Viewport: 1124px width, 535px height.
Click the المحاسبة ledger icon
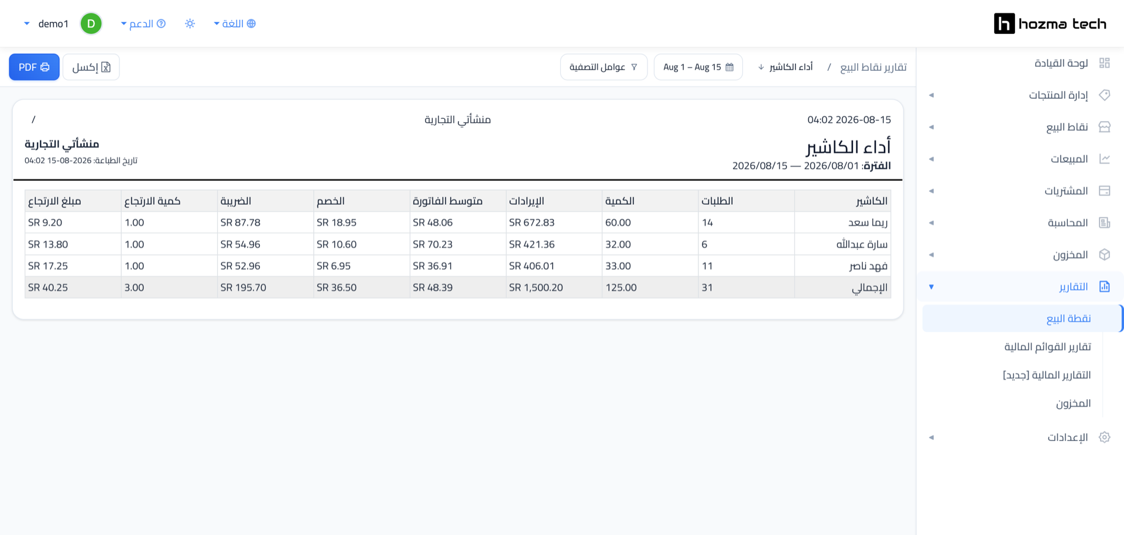click(x=1104, y=222)
